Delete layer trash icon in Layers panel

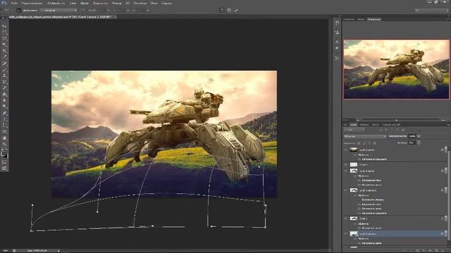coord(443,250)
